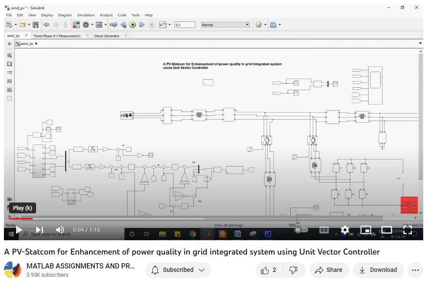Open the Simulation menu
This screenshot has width=428, height=281.
86,15
